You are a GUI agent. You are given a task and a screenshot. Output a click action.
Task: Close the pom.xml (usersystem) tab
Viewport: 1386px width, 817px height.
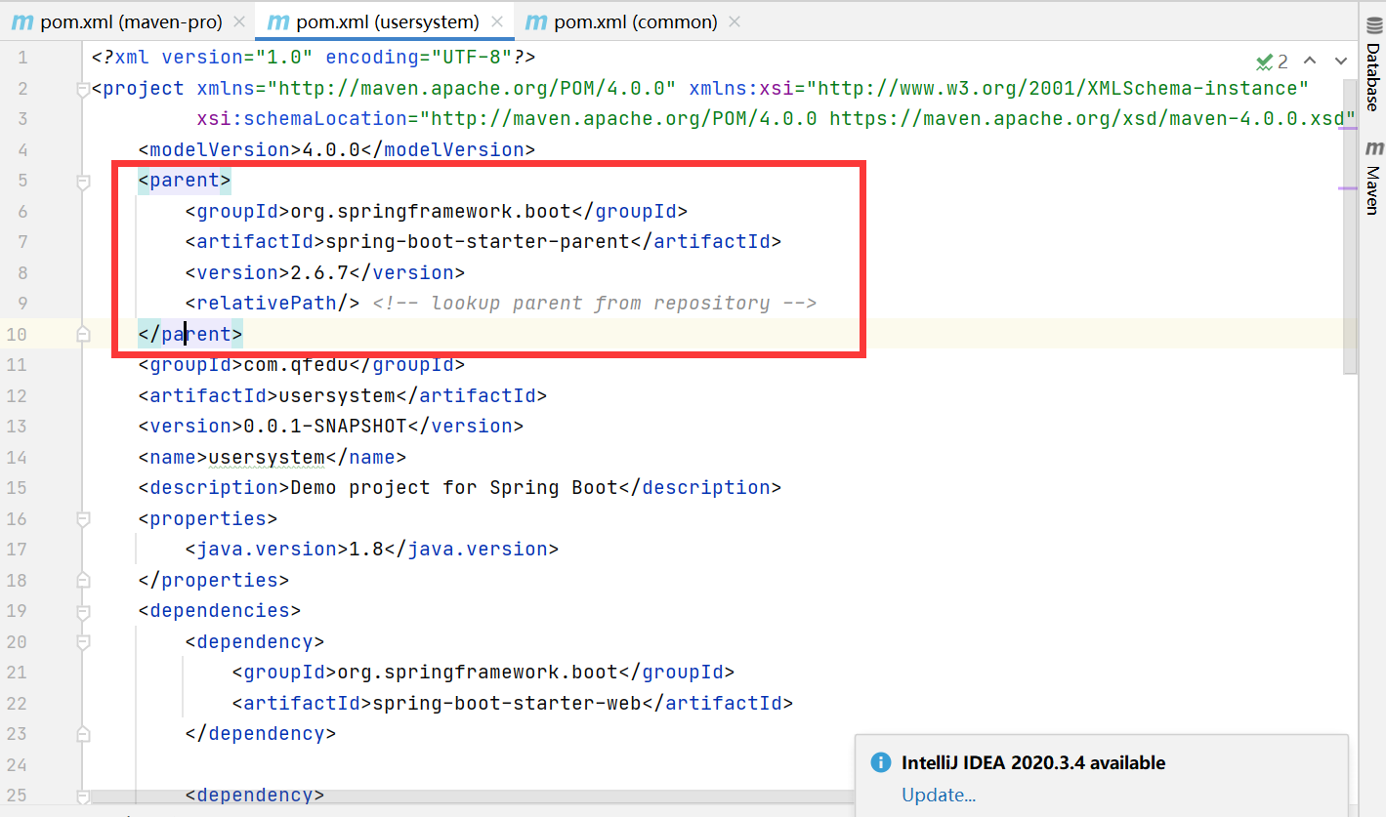pos(497,21)
